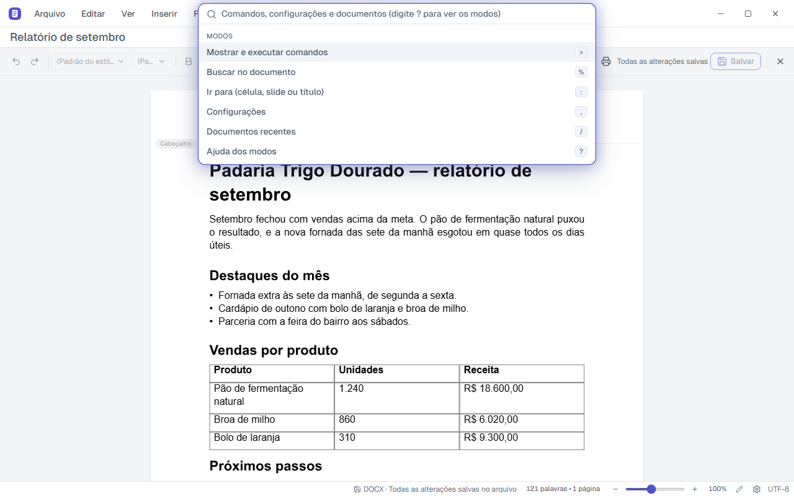Click the Cabeçalho header label
Viewport: 794px width, 496px height.
(x=176, y=144)
